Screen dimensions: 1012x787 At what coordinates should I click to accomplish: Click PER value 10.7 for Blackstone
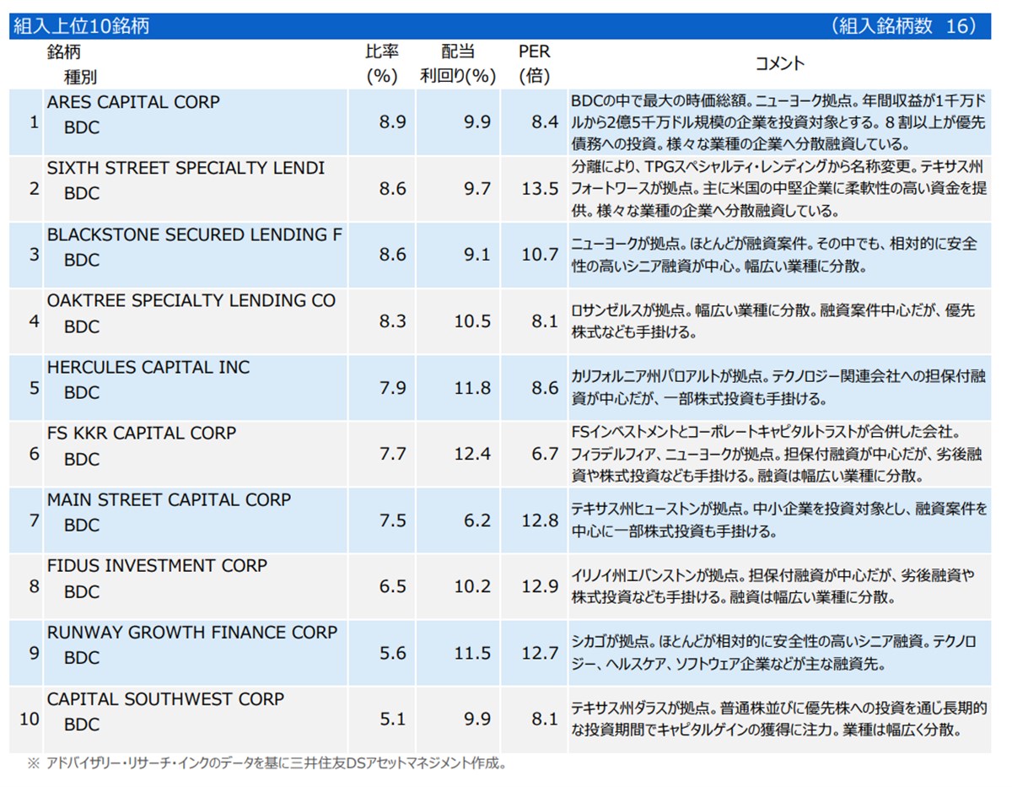coord(541,255)
